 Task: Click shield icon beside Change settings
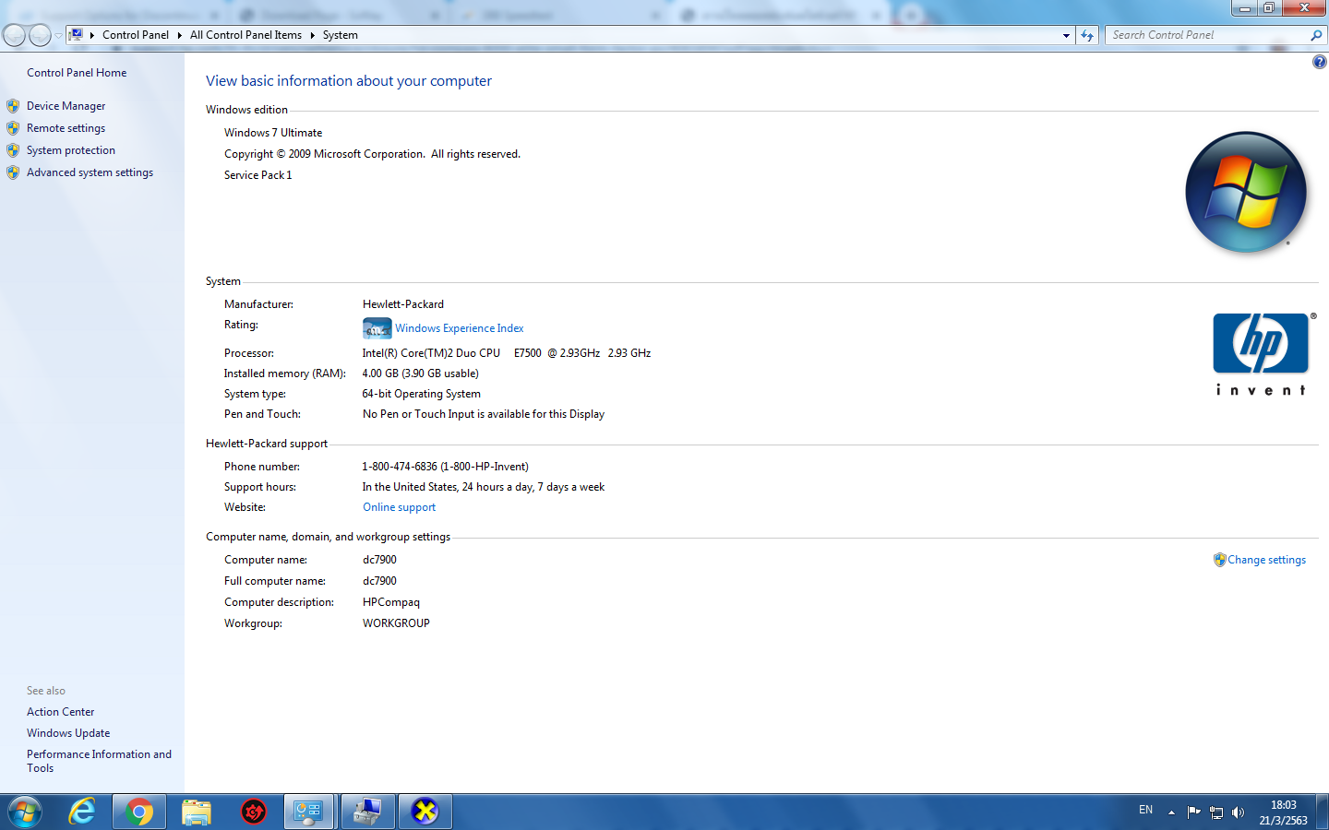pos(1219,560)
